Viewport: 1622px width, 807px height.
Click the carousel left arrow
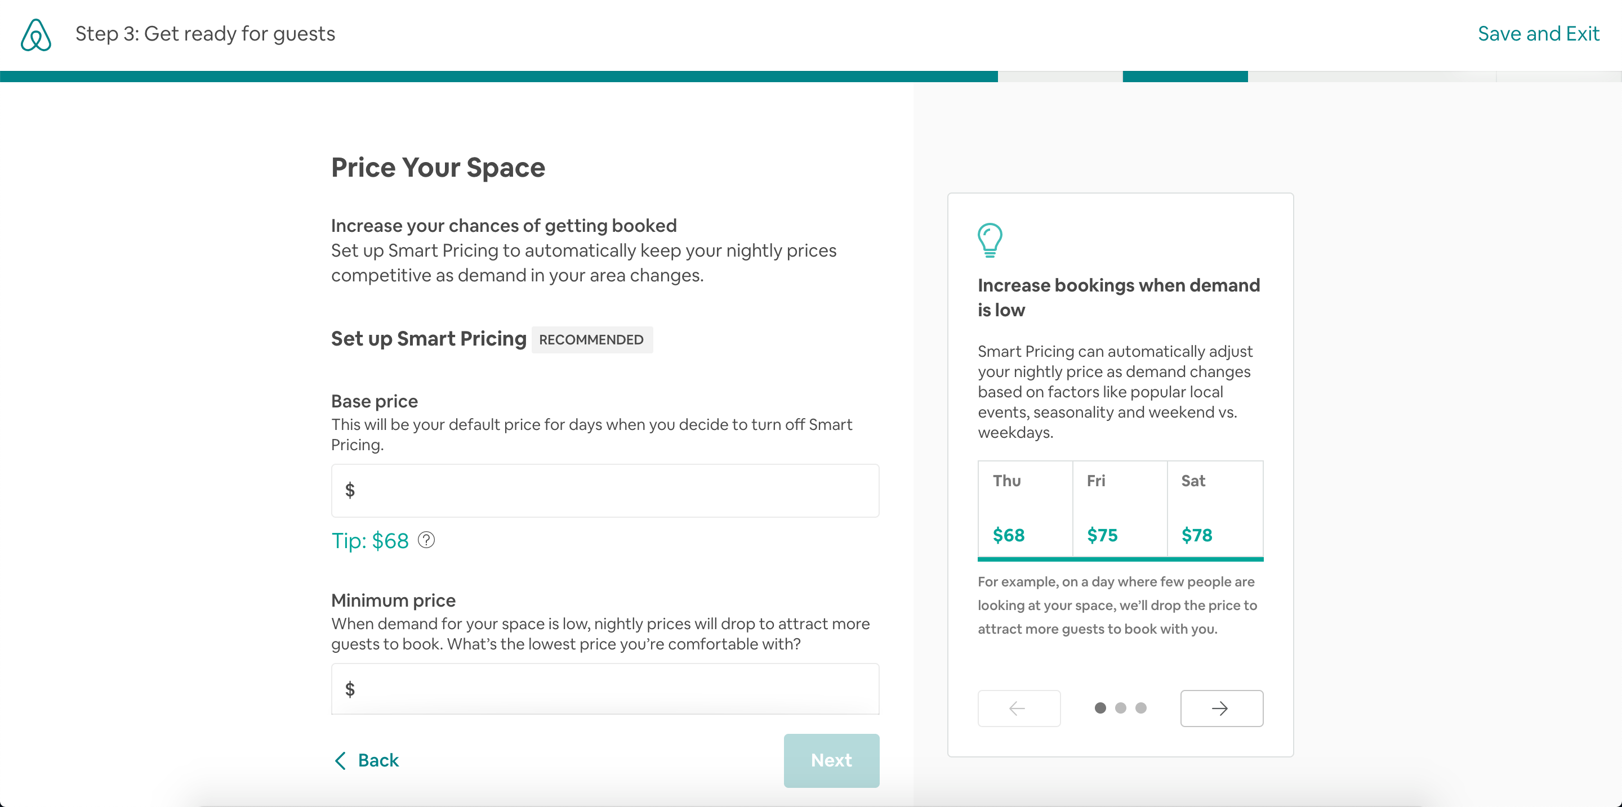point(1018,709)
